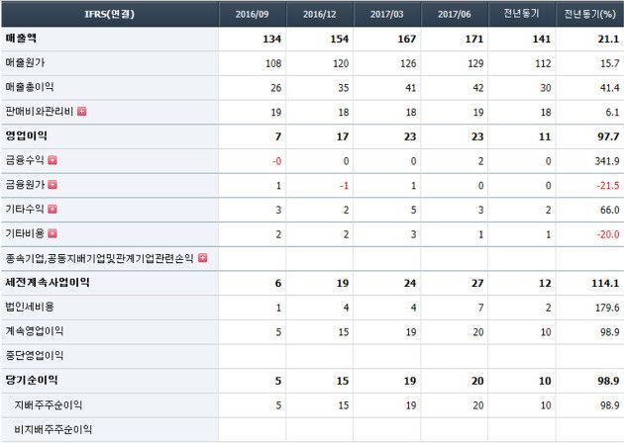Select the 기타수익 row label
The image size is (624, 443).
[25, 209]
